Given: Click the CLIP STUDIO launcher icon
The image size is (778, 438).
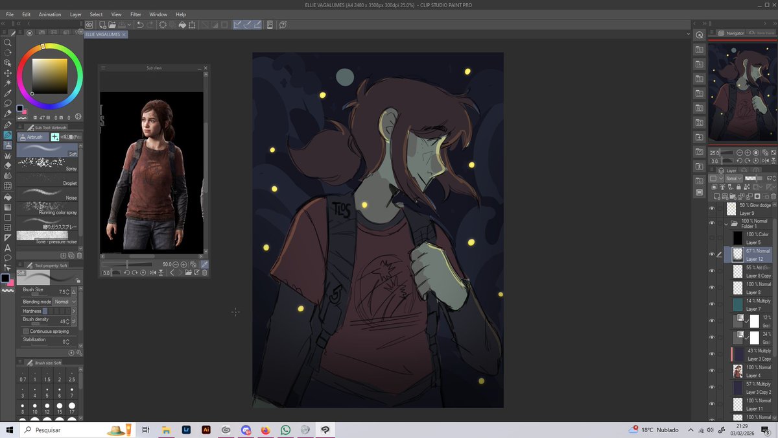Looking at the screenshot, I should tap(89, 25).
